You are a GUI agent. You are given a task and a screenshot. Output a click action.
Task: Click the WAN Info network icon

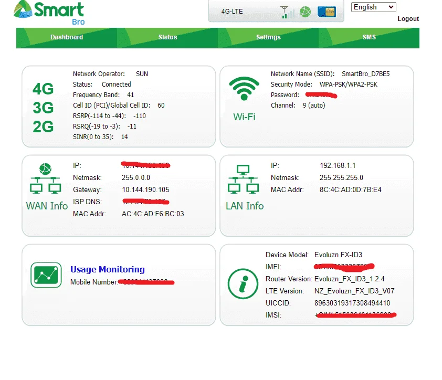pyautogui.click(x=45, y=178)
